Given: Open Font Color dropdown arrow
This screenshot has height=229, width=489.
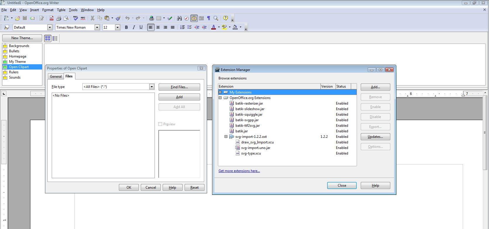Looking at the screenshot, I should click(219, 27).
